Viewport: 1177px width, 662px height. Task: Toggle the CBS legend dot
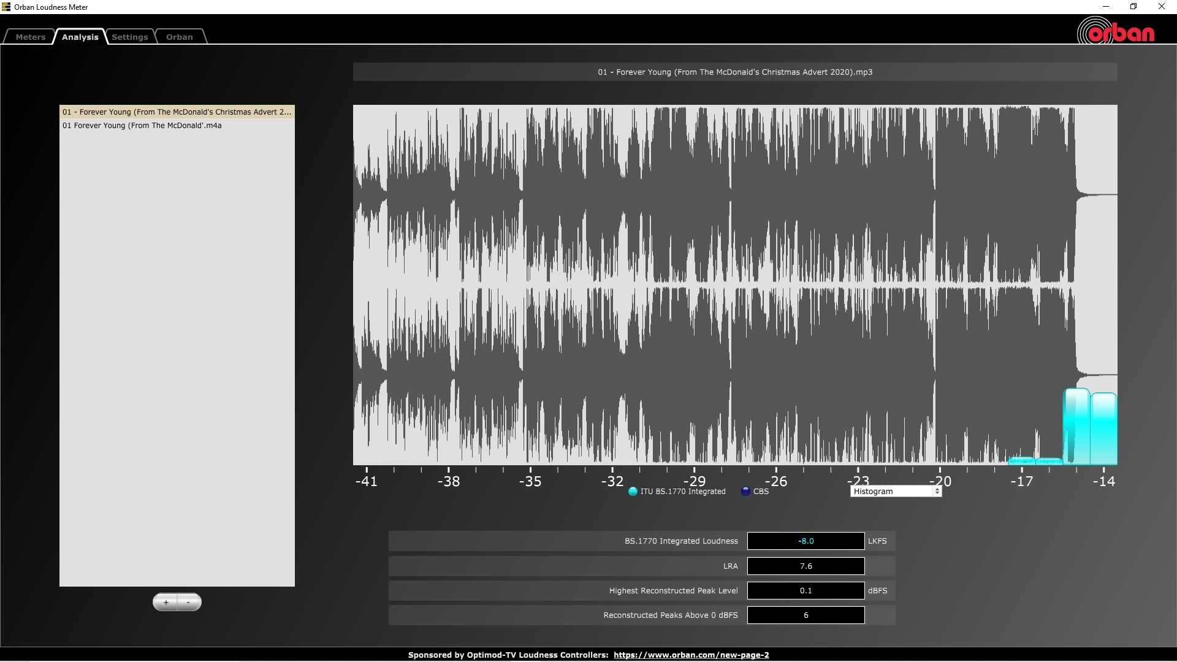click(x=745, y=492)
